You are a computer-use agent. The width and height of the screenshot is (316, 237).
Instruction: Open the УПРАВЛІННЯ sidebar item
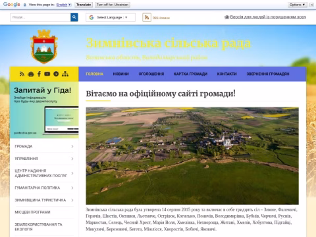(x=26, y=159)
